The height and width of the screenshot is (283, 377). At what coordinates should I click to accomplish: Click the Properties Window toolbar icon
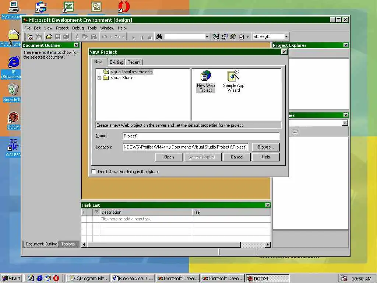tap(225, 37)
